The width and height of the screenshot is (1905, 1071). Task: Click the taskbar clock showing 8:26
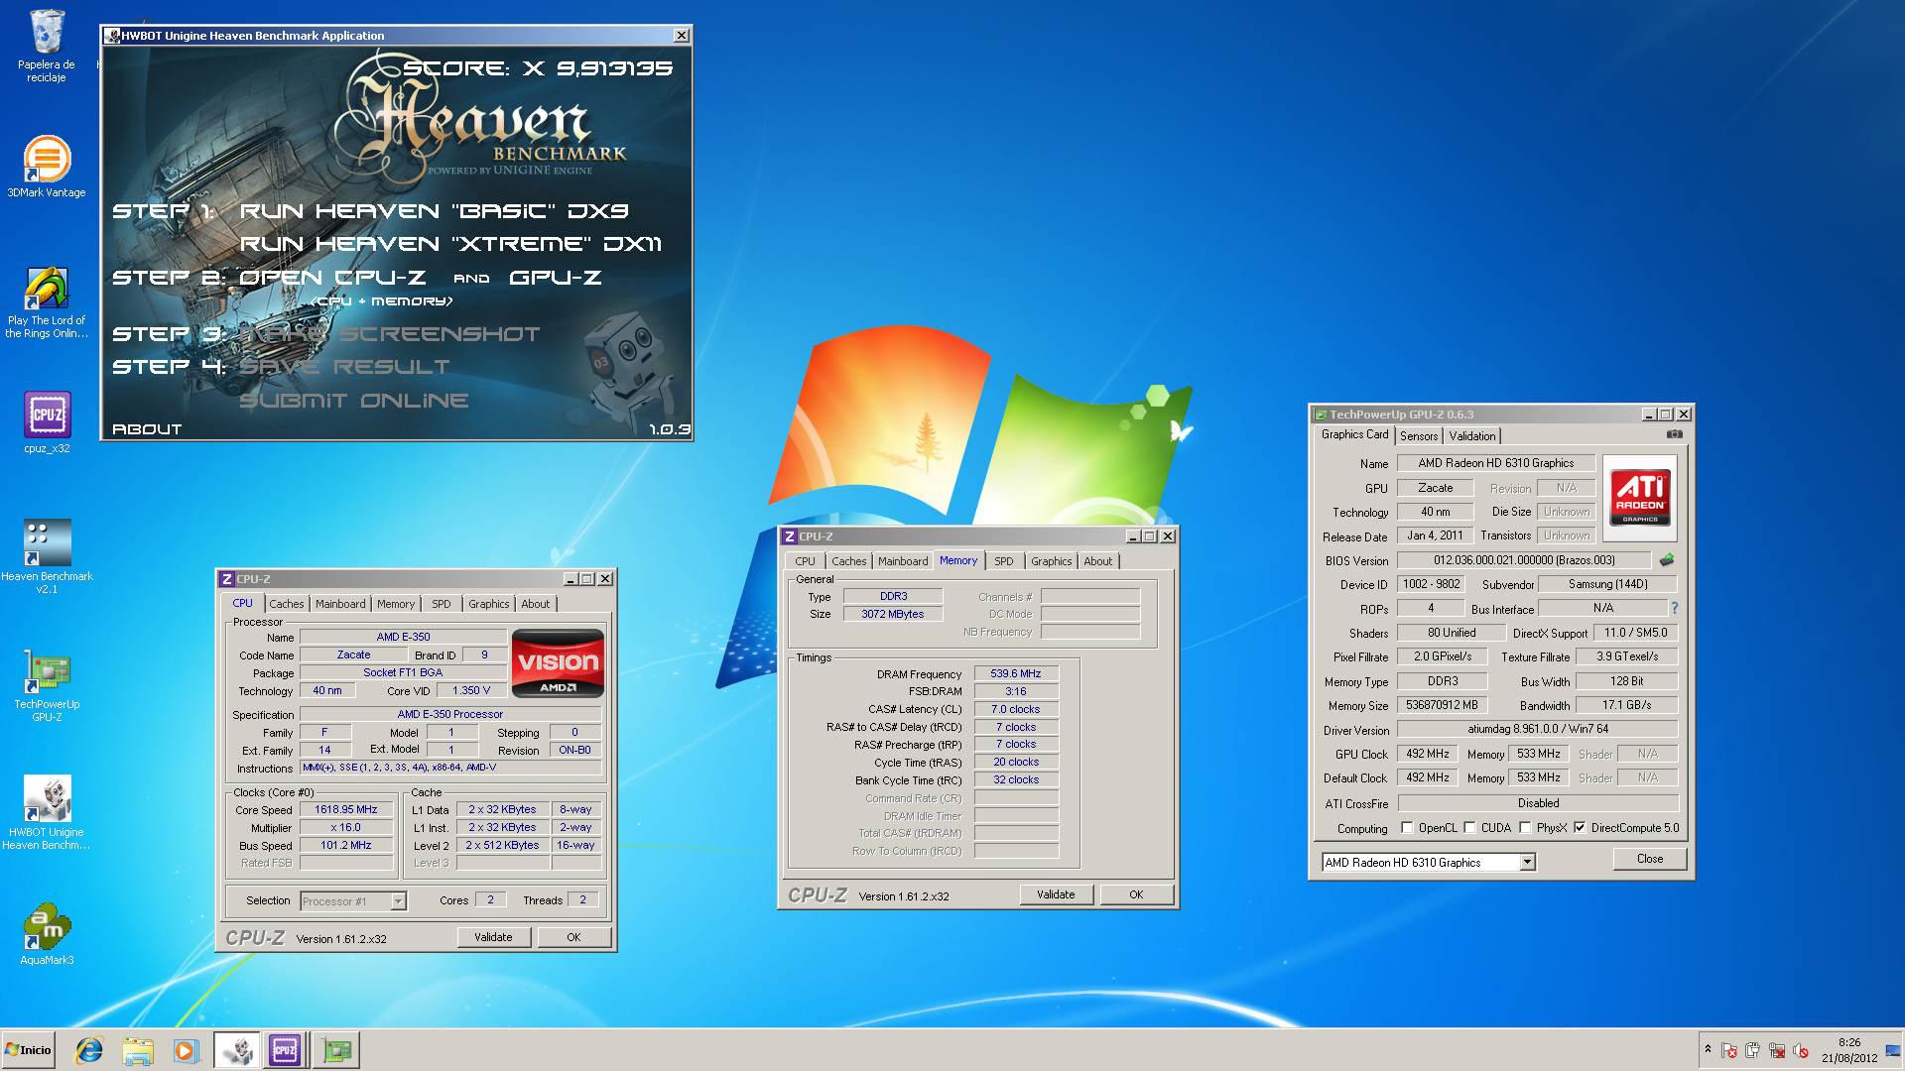(x=1849, y=1050)
